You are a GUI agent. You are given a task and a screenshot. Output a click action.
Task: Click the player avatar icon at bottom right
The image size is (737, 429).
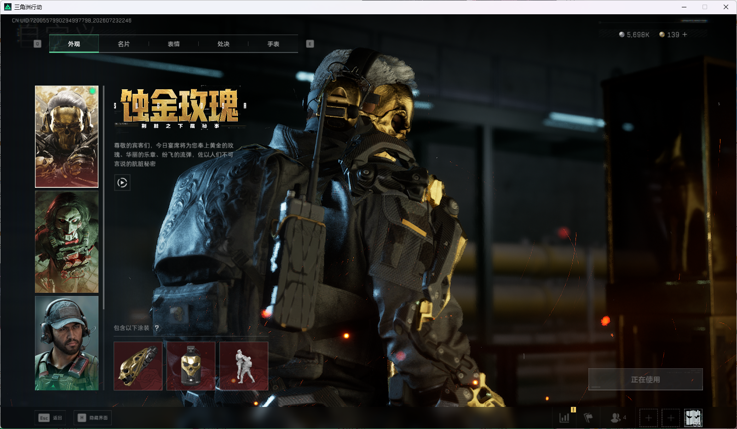693,418
